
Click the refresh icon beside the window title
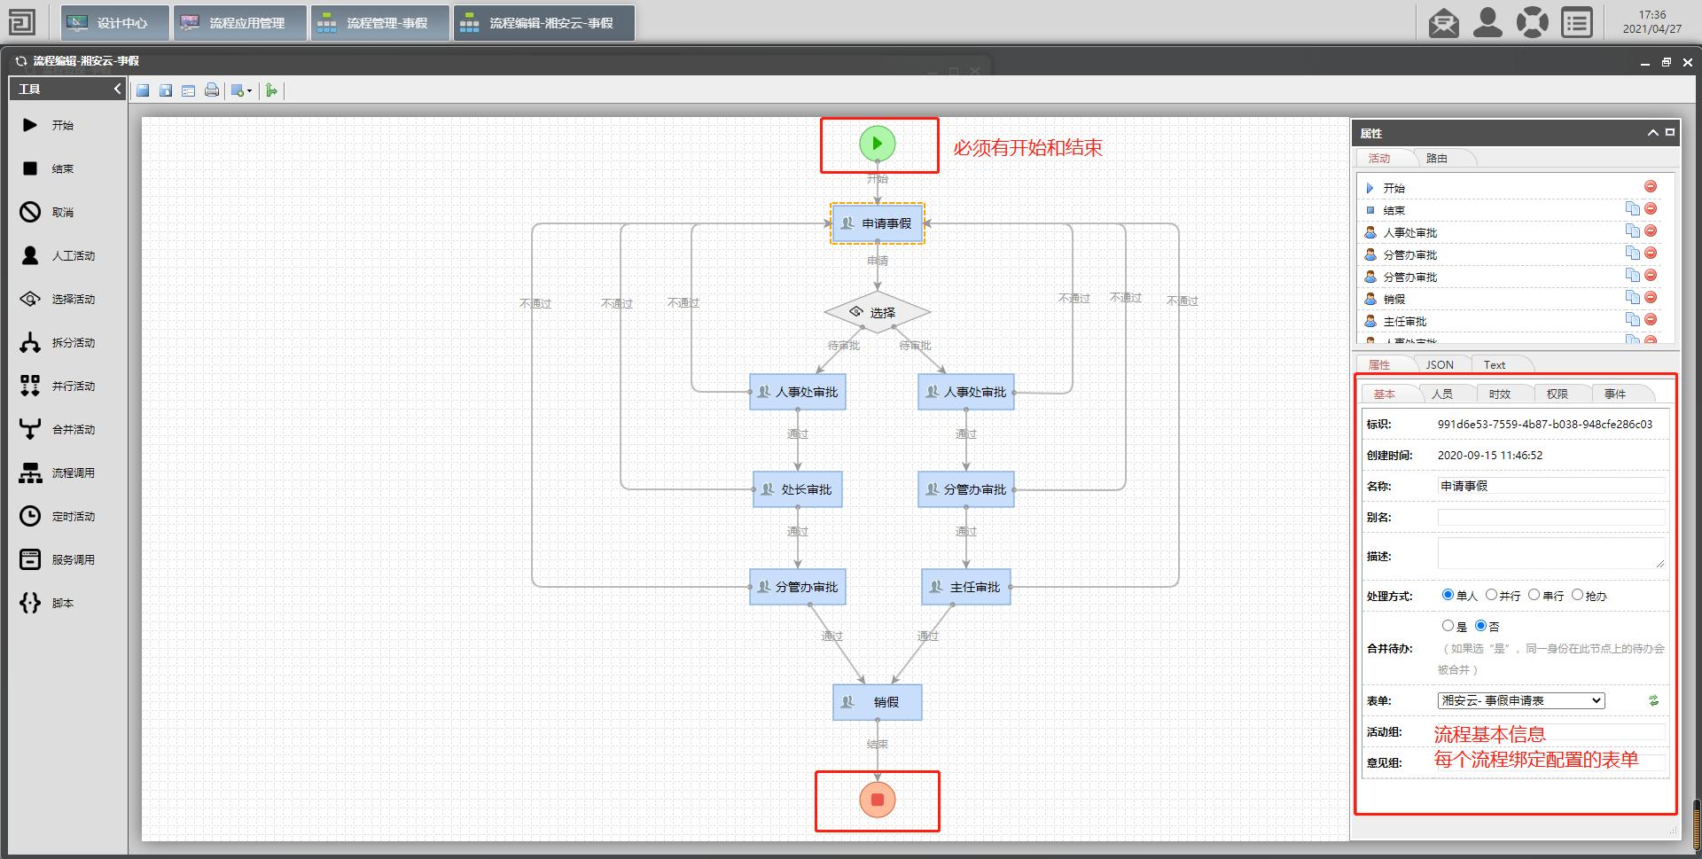click(21, 61)
